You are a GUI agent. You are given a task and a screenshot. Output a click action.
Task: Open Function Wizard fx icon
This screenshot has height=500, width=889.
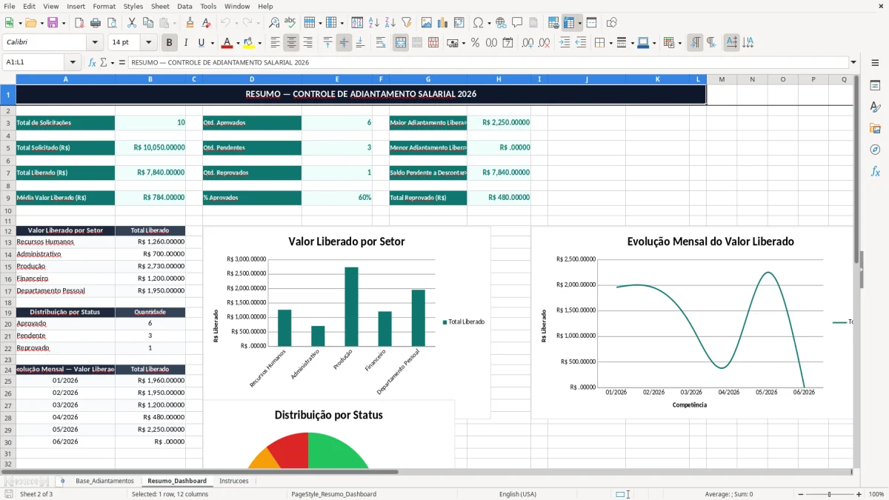[92, 62]
